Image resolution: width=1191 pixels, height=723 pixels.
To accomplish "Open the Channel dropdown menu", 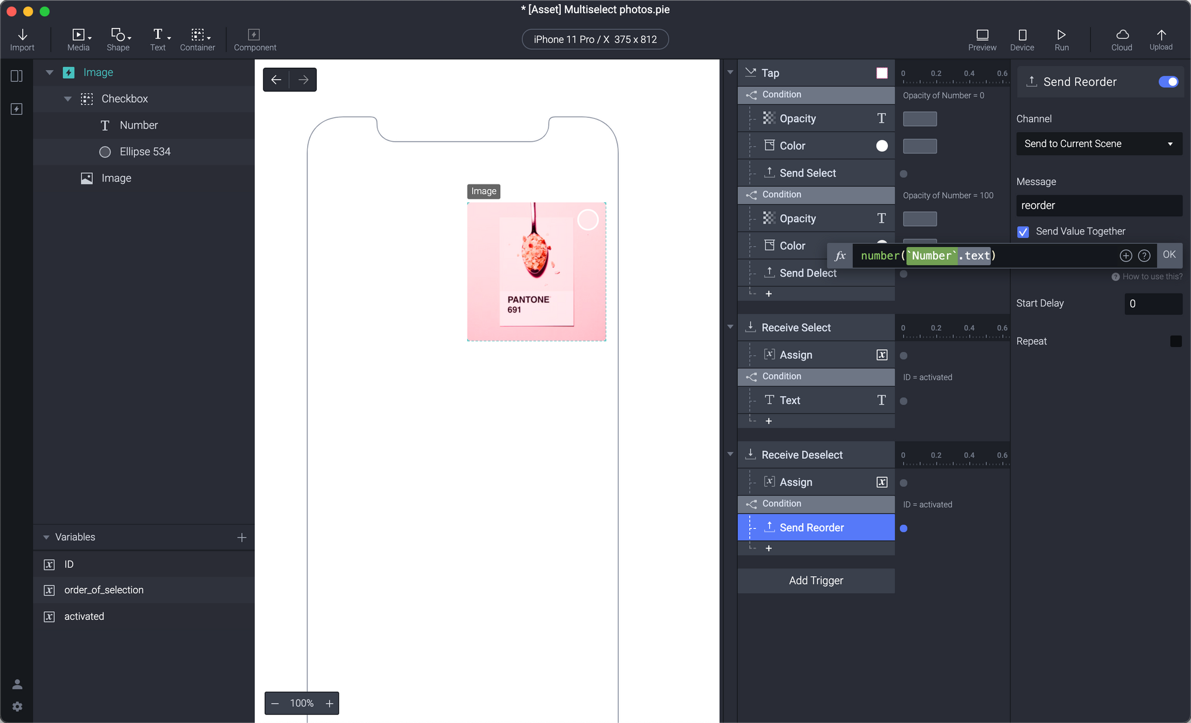I will pyautogui.click(x=1098, y=144).
